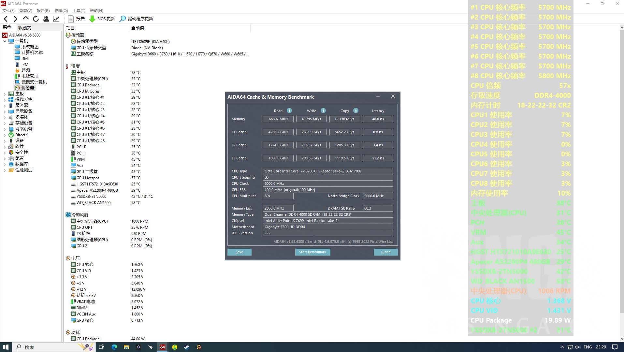The image size is (624, 352).
Task: Expand the 网络设备 tree node
Action: pos(5,129)
